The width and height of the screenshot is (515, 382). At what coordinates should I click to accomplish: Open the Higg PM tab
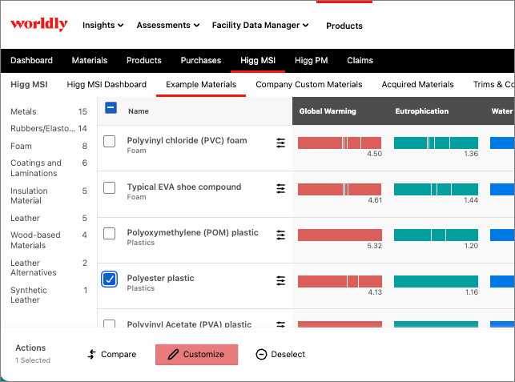[x=311, y=60]
